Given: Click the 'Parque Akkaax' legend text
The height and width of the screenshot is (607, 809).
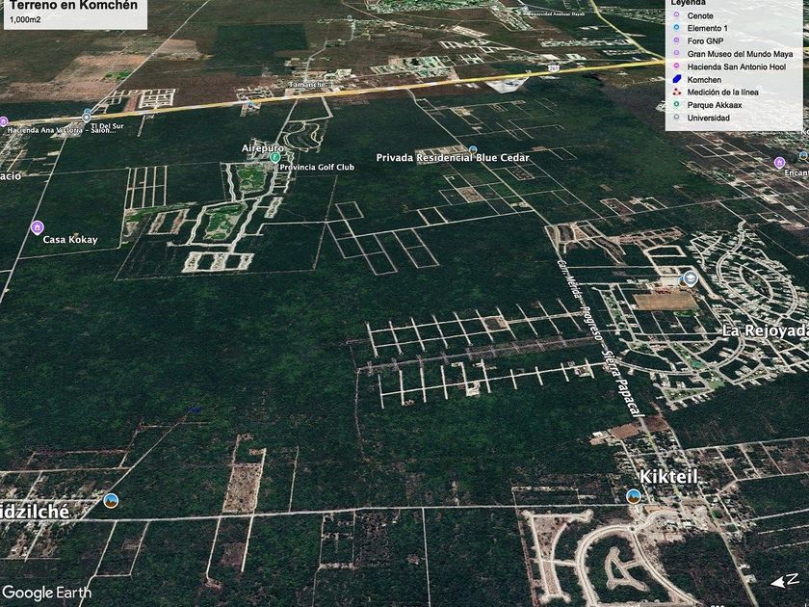Looking at the screenshot, I should pyautogui.click(x=715, y=105).
